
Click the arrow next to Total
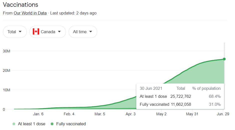tap(20, 32)
